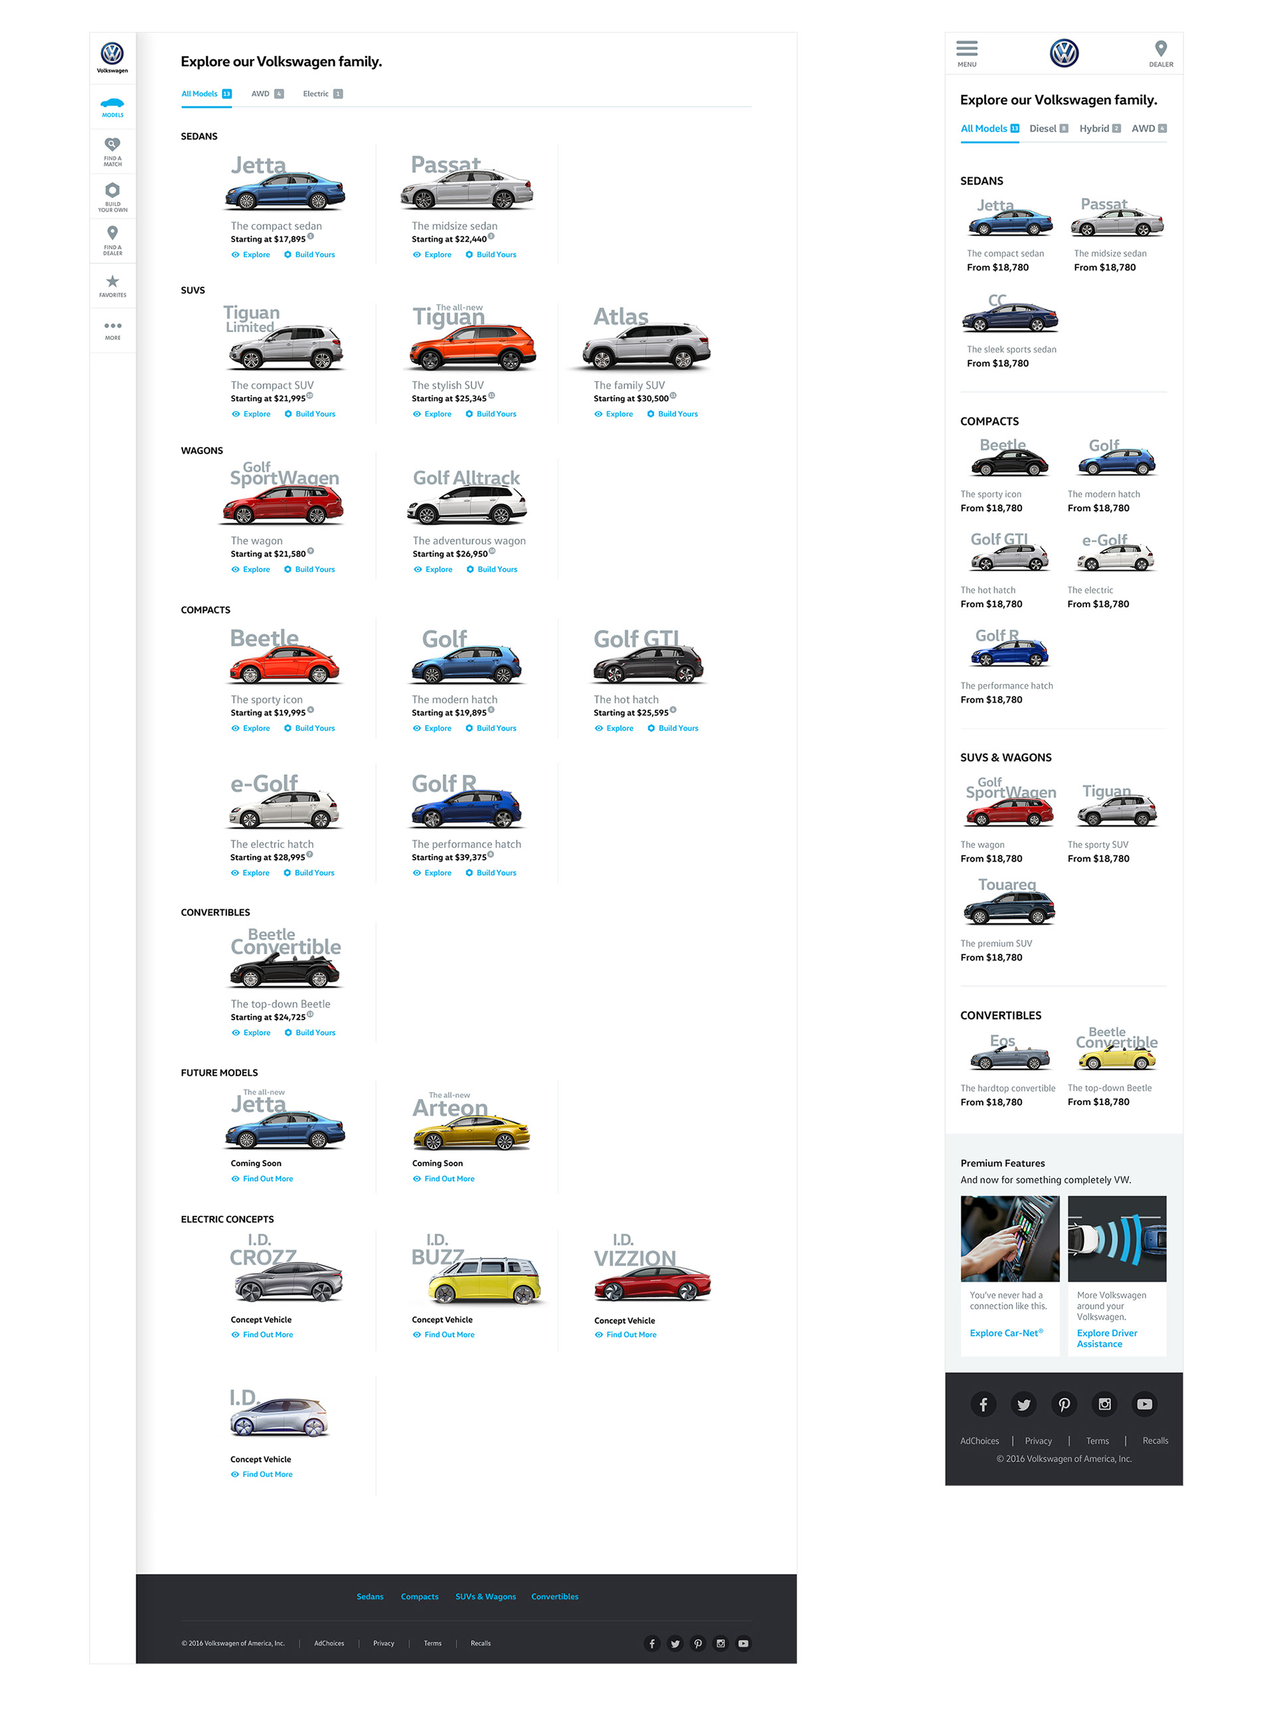
Task: Open YouTube icon in mobile footer
Action: tap(1145, 1404)
